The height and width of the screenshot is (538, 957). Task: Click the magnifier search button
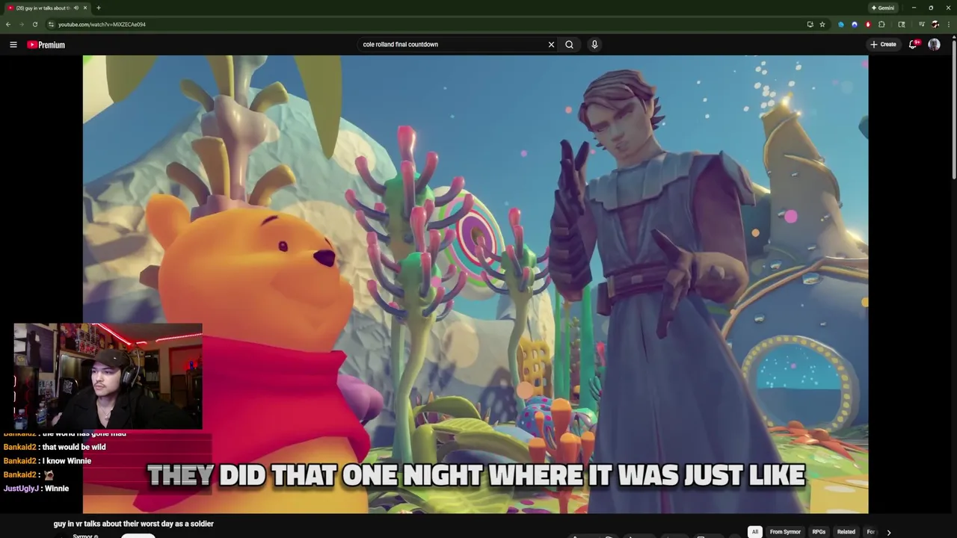(x=569, y=45)
